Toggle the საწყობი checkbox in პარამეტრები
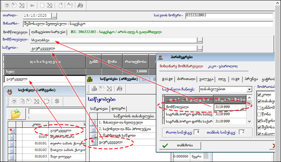The width and height of the screenshot is (281, 162). click(x=259, y=121)
